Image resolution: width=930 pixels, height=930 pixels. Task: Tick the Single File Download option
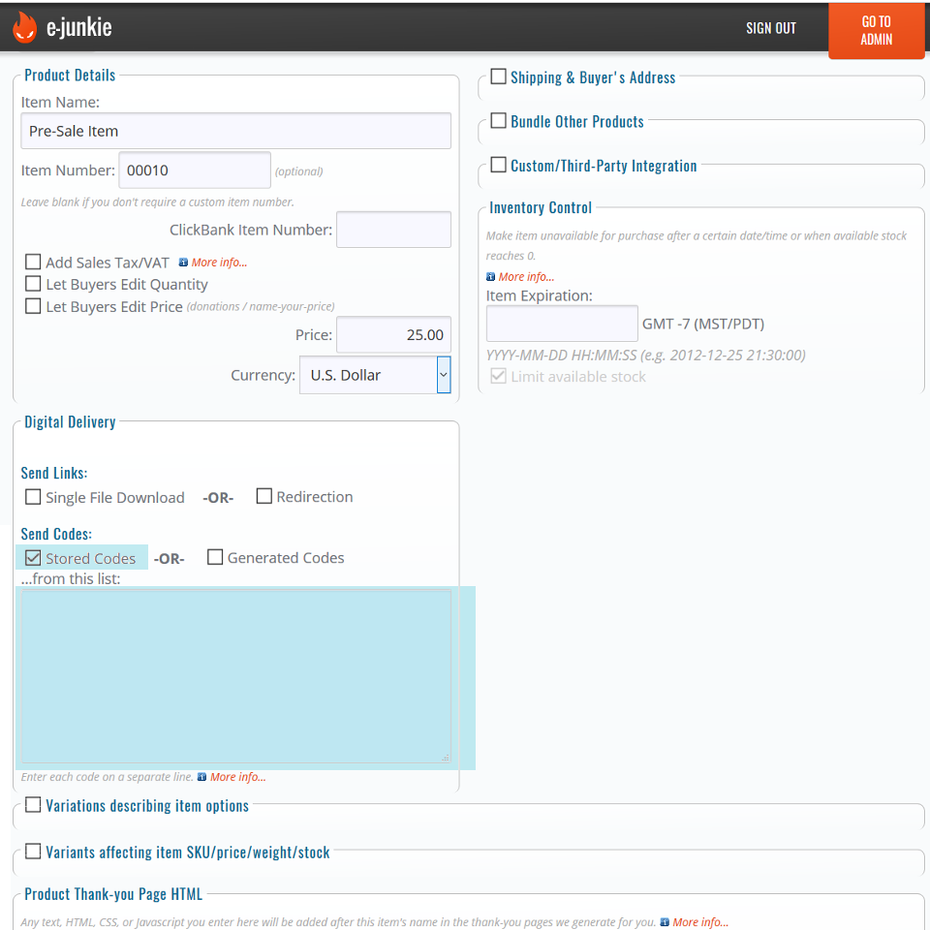(34, 497)
